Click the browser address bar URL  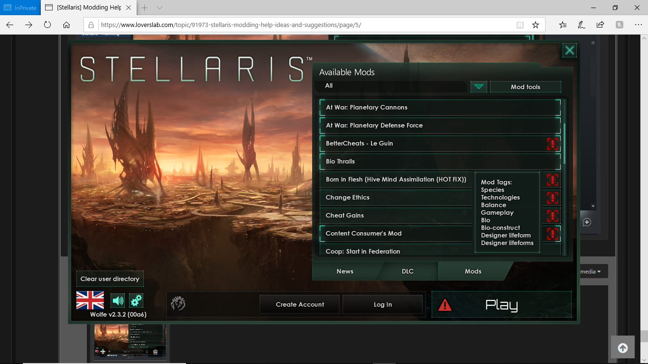[231, 25]
